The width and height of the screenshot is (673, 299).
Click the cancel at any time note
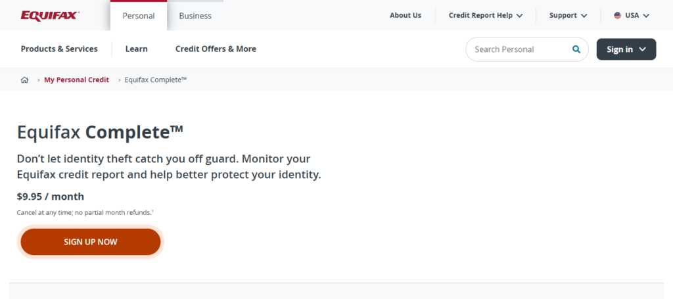tap(85, 212)
